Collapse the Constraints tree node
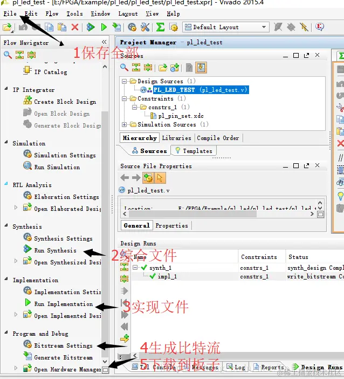This screenshot has width=344, height=379. (x=124, y=98)
